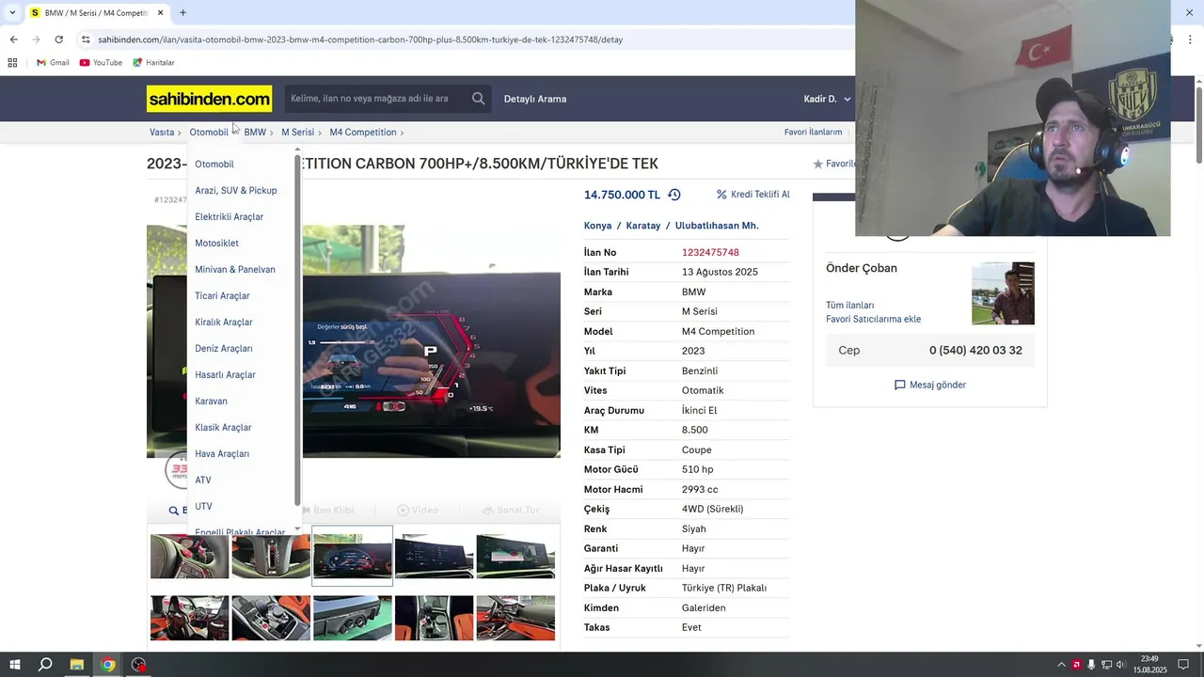1204x677 pixels.
Task: Click the star icon next to Favori
Action: tap(817, 164)
